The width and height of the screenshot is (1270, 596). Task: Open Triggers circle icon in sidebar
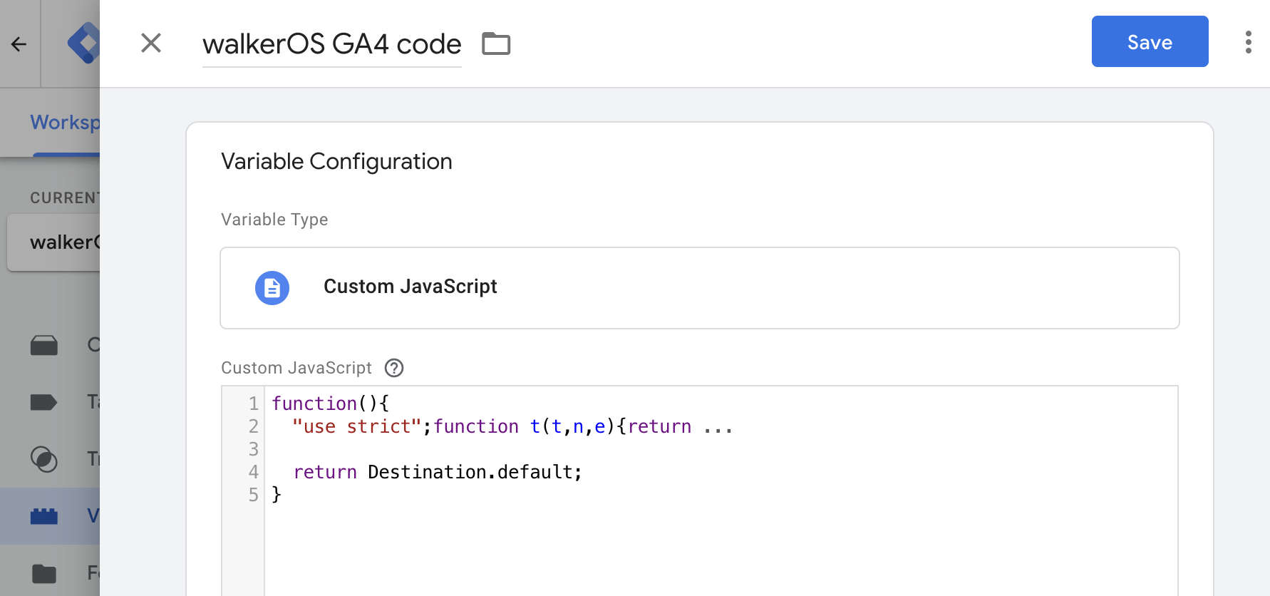tap(44, 459)
